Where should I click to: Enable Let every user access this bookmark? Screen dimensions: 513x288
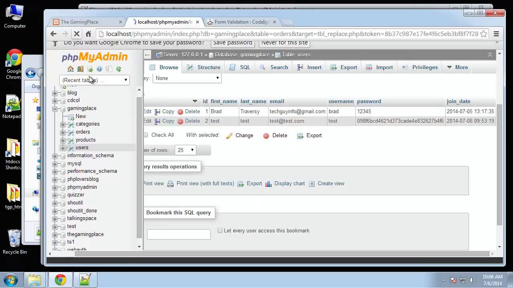220,230
